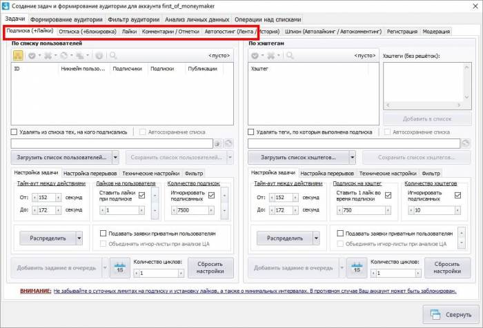The image size is (483, 328).
Task: Expand the 'Загрузить список пользователей' dropdown arrow
Action: click(115, 157)
